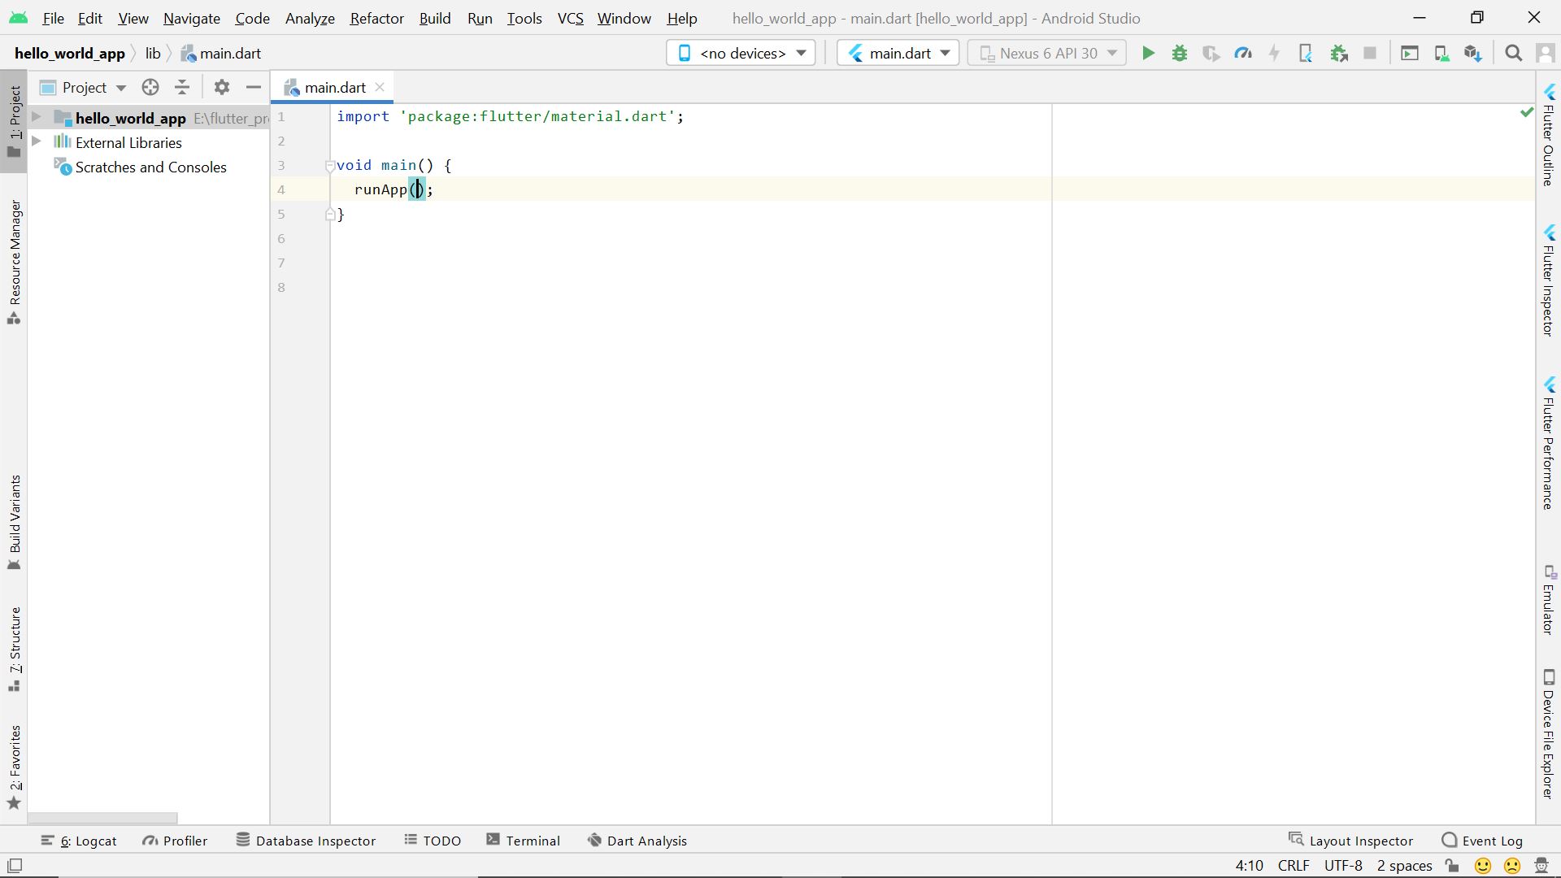Viewport: 1561px width, 878px height.
Task: Open the Refactor menu
Action: pos(376,18)
